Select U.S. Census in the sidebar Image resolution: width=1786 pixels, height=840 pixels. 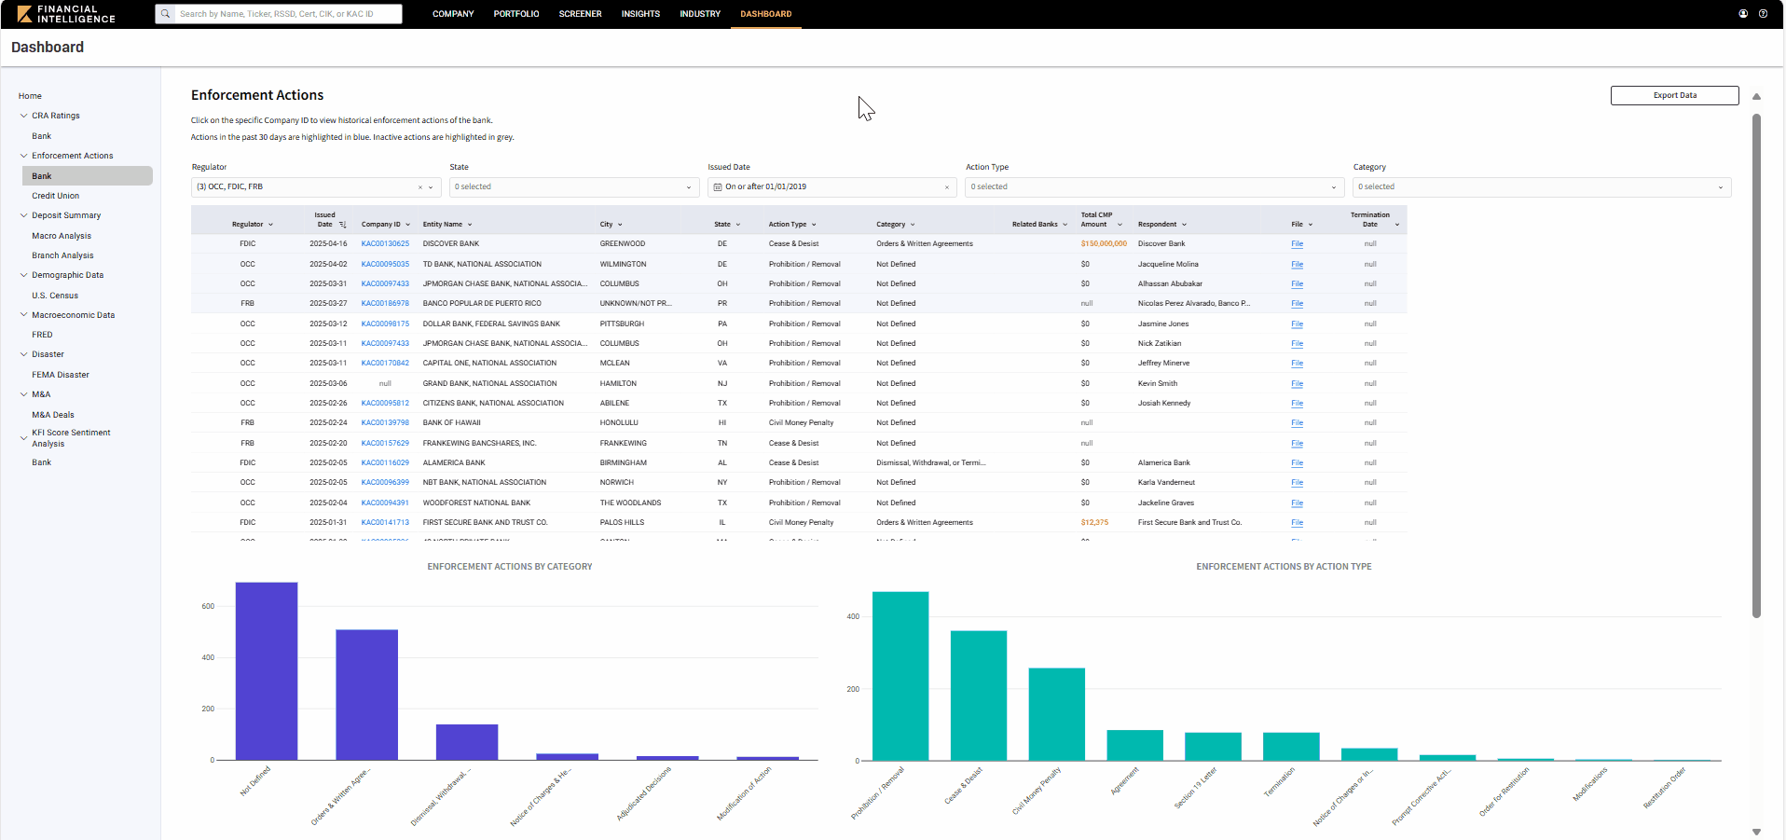[x=55, y=296]
